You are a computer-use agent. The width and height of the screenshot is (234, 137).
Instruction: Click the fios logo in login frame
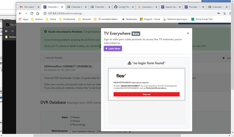coord(121,76)
